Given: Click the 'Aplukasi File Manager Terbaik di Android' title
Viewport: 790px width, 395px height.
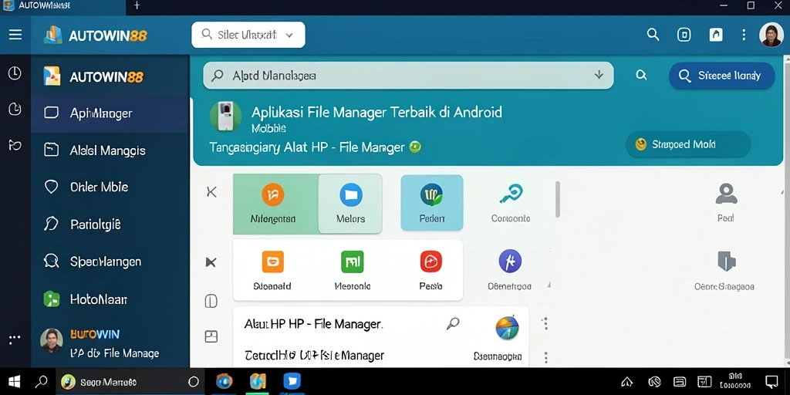Looking at the screenshot, I should pos(376,112).
